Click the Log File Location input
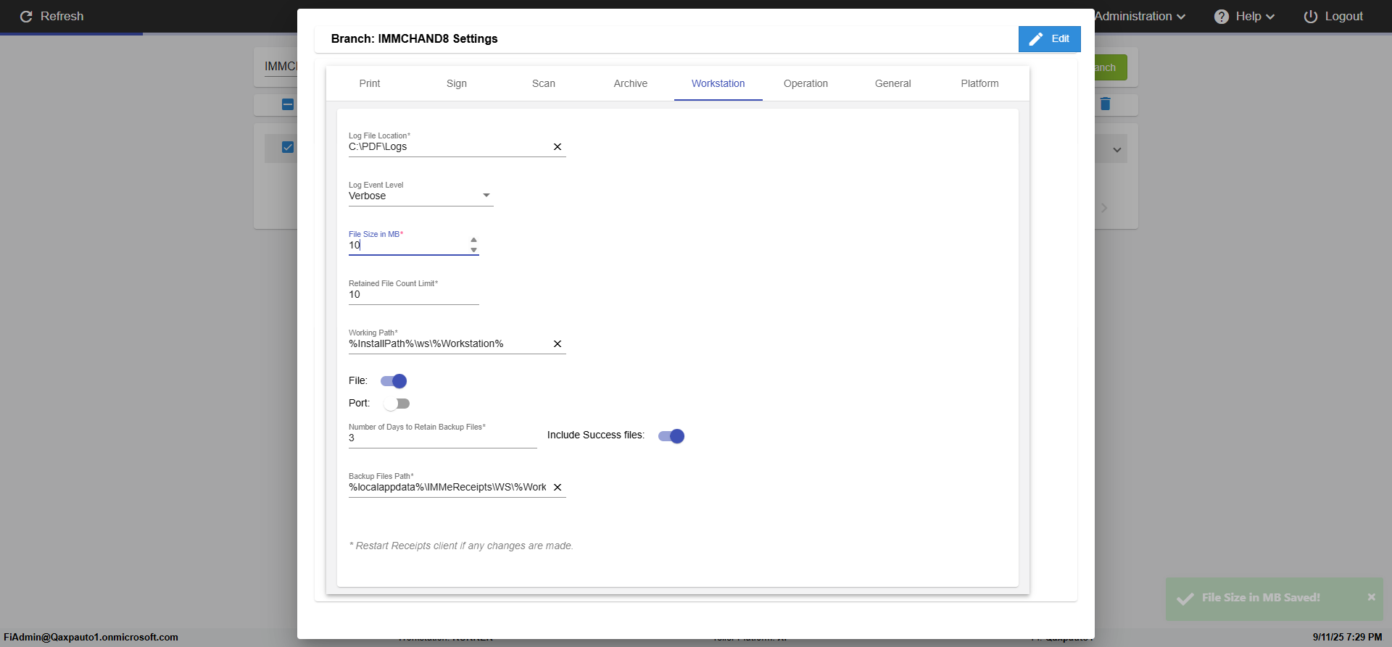Viewport: 1392px width, 647px height. pyautogui.click(x=449, y=146)
